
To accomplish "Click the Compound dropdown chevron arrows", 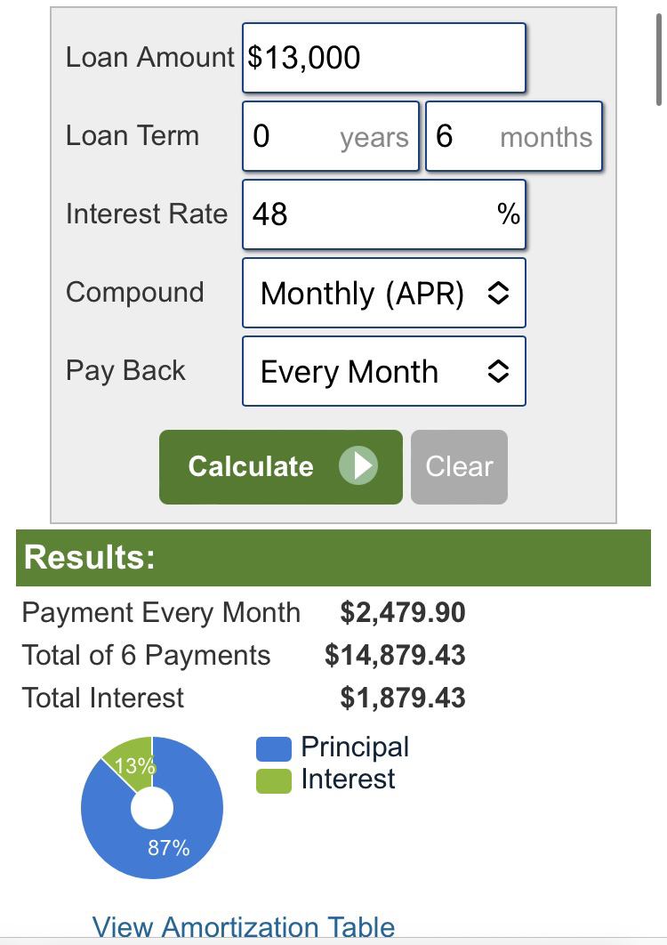I will click(x=498, y=294).
